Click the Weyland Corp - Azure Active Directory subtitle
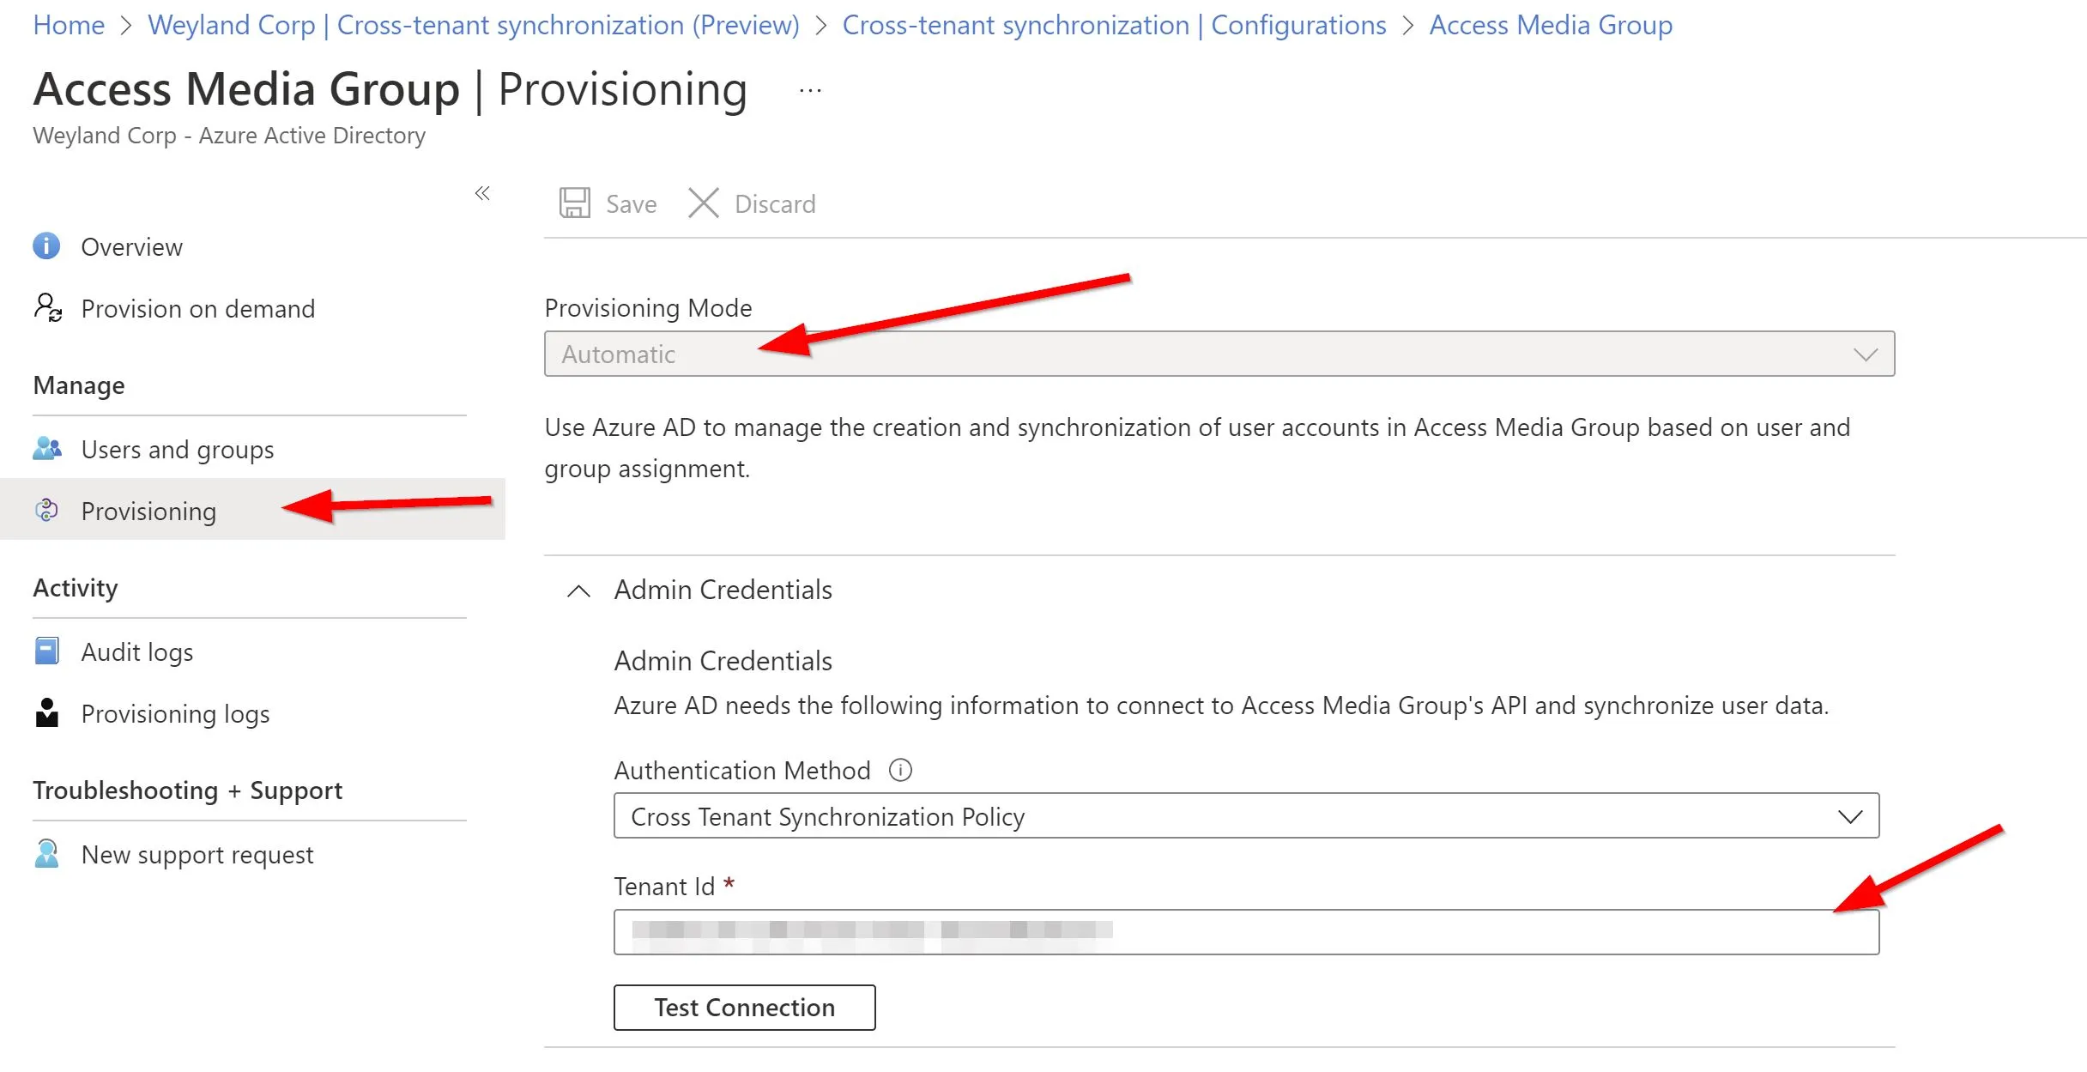The width and height of the screenshot is (2087, 1072). 229,136
